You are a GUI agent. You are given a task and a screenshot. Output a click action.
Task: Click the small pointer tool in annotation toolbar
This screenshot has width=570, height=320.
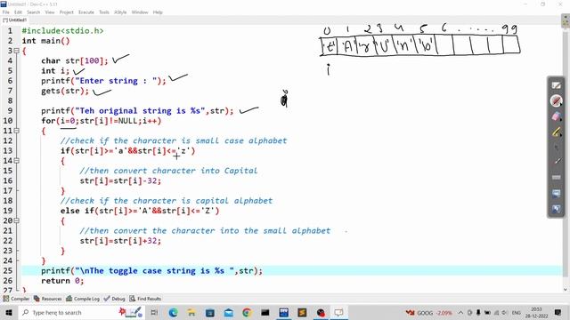556,148
